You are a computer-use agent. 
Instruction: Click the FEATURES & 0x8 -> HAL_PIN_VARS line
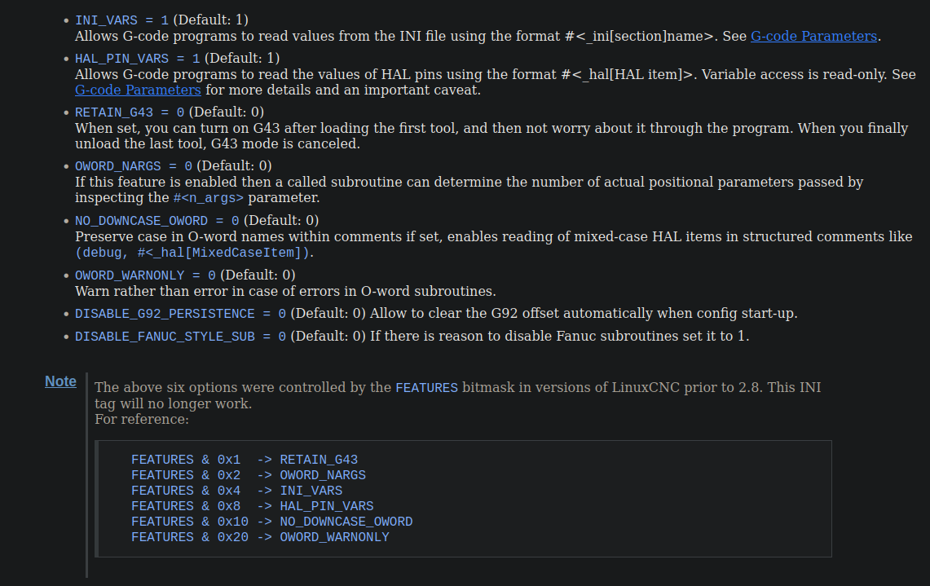pos(253,506)
